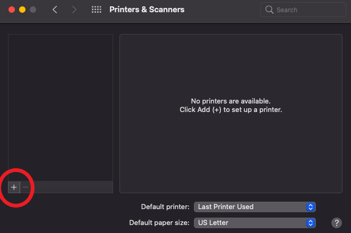This screenshot has height=233, width=351.
Task: Open the Last Printer Used dropdown
Action: [x=255, y=206]
